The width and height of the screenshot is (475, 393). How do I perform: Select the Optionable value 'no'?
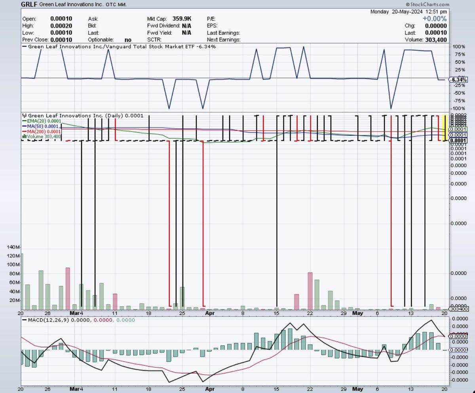(128, 40)
